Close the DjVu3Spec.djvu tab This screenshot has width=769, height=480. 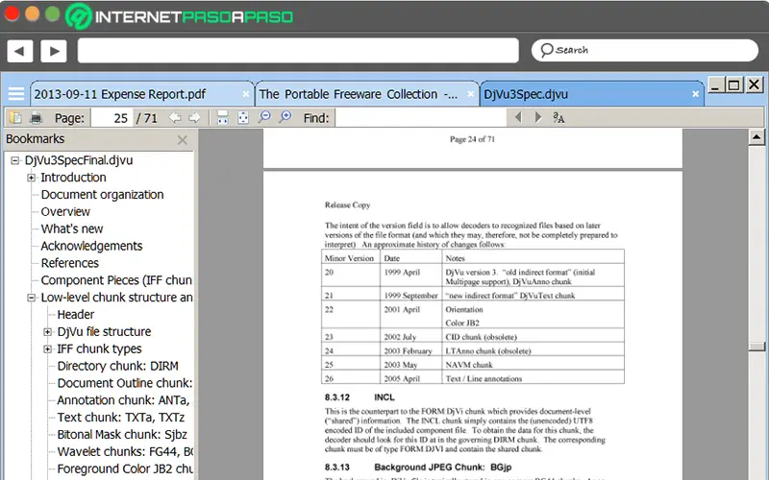point(695,94)
